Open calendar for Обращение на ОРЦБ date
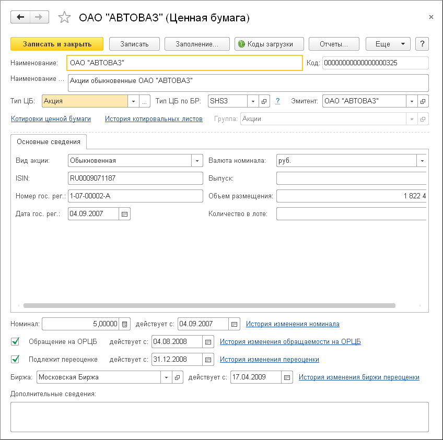Viewport: 443px width, 440px height. (208, 342)
